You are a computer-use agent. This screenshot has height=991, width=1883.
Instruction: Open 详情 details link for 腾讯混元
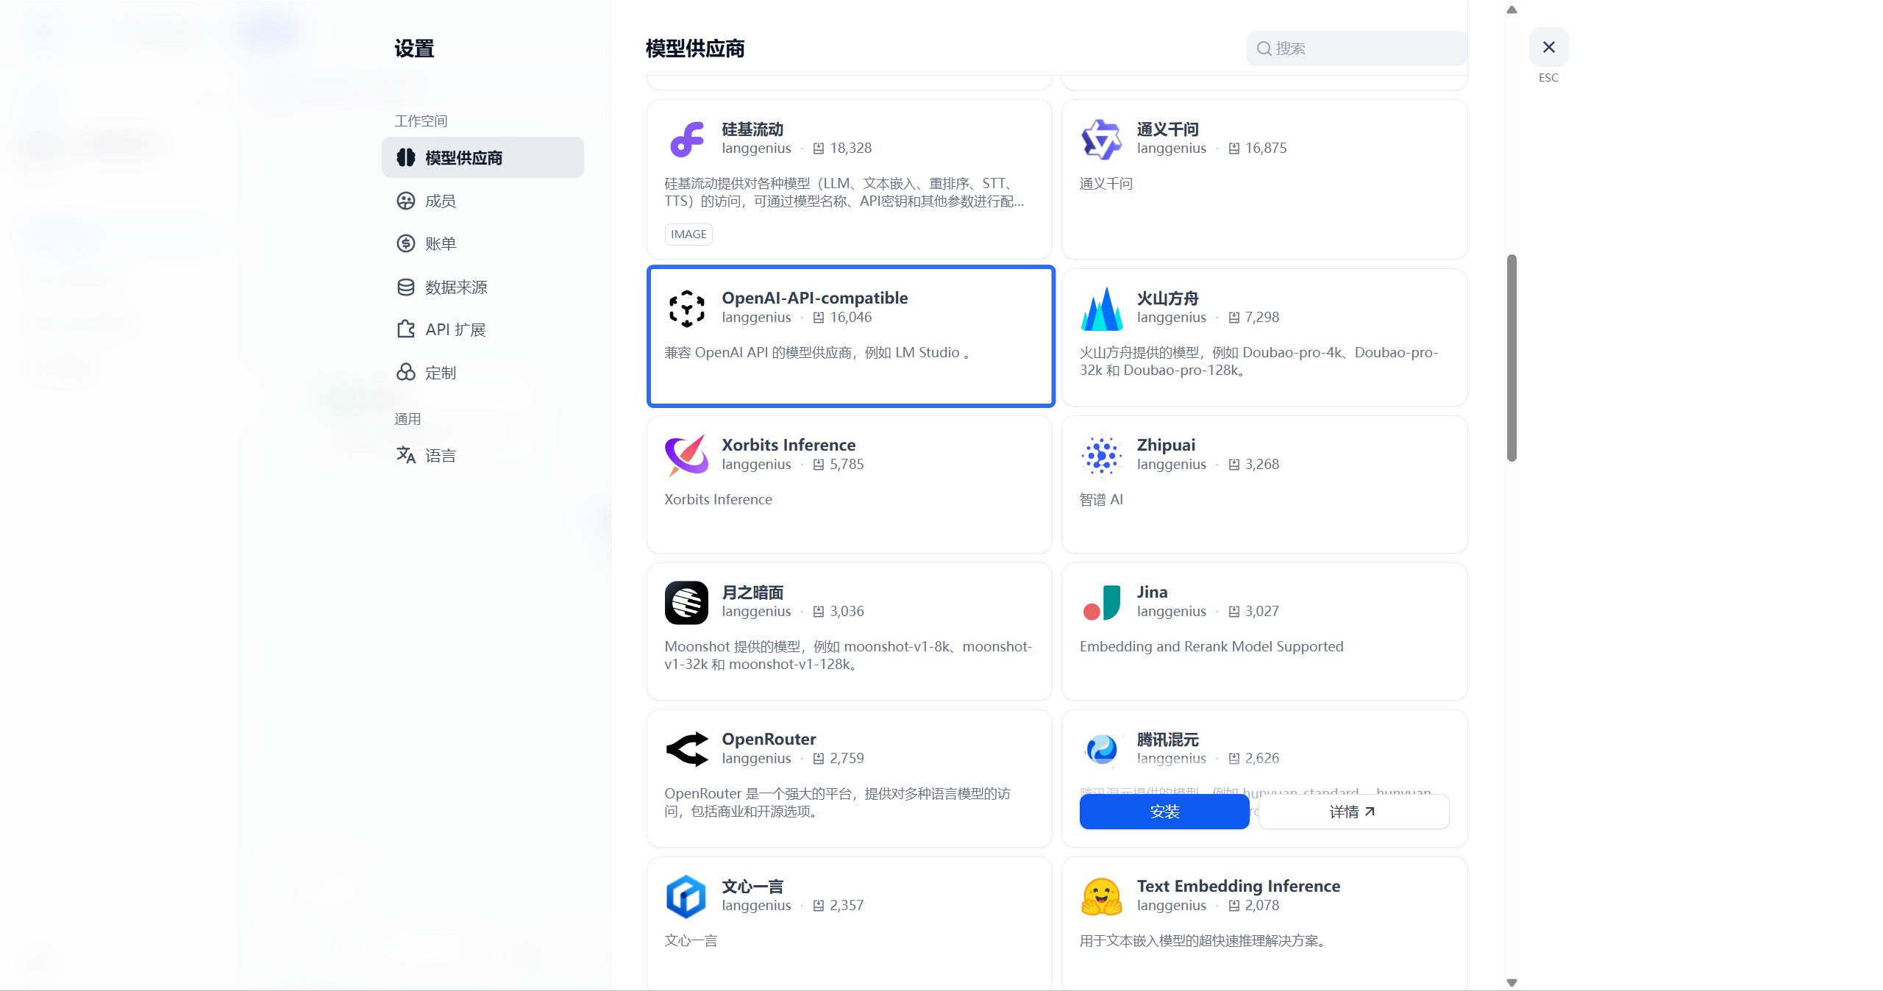coord(1353,812)
